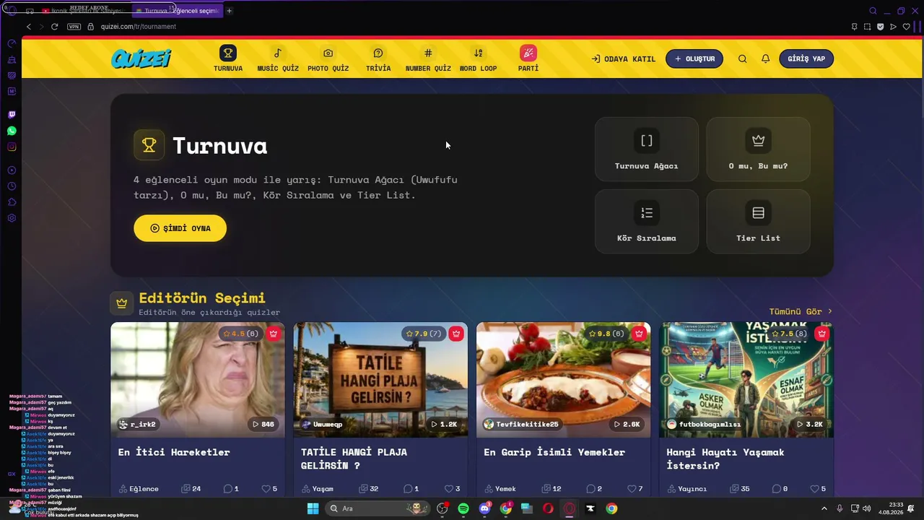
Task: Click the 2.6K play count badge
Action: (x=627, y=424)
